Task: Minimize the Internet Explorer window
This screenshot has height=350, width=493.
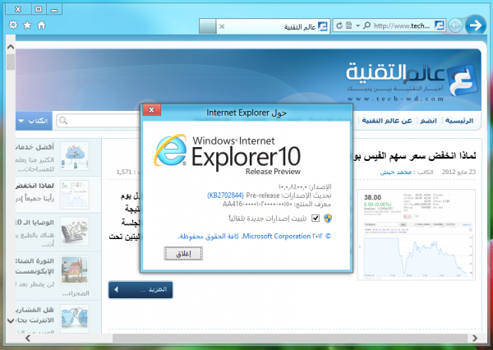Action: click(54, 9)
